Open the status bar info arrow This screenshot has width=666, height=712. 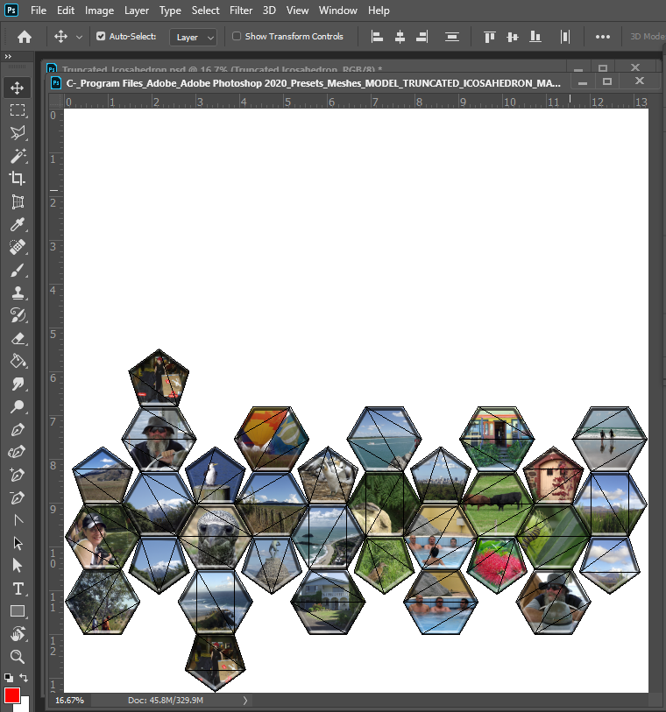(245, 701)
